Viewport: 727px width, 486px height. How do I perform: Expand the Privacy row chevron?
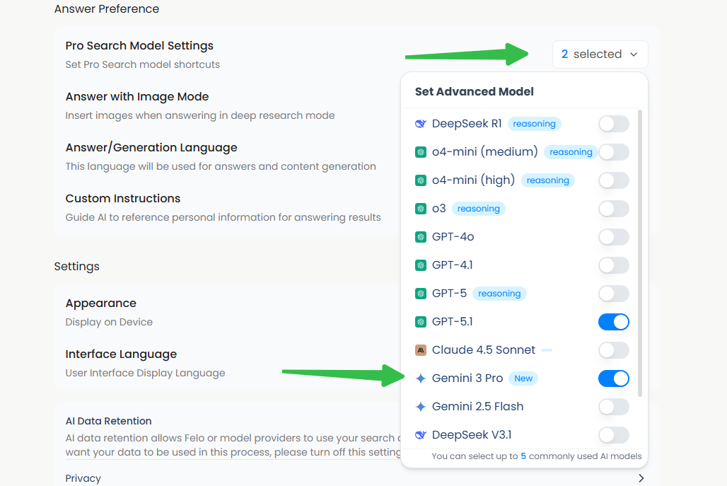pyautogui.click(x=641, y=478)
